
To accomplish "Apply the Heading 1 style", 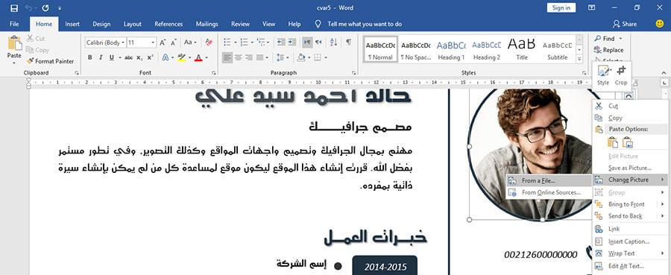I will click(451, 50).
